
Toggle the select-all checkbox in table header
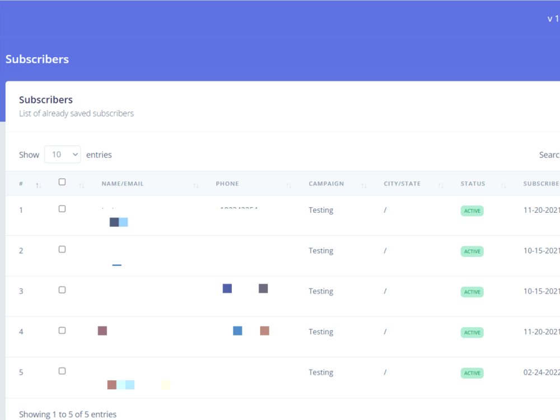coord(62,182)
